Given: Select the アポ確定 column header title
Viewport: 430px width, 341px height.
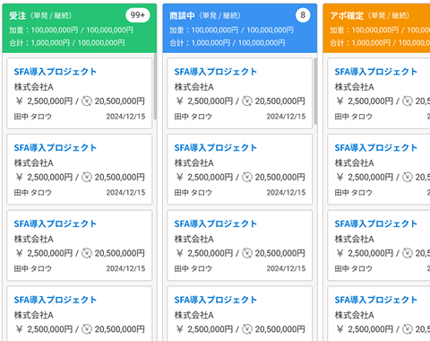Looking at the screenshot, I should (x=347, y=15).
